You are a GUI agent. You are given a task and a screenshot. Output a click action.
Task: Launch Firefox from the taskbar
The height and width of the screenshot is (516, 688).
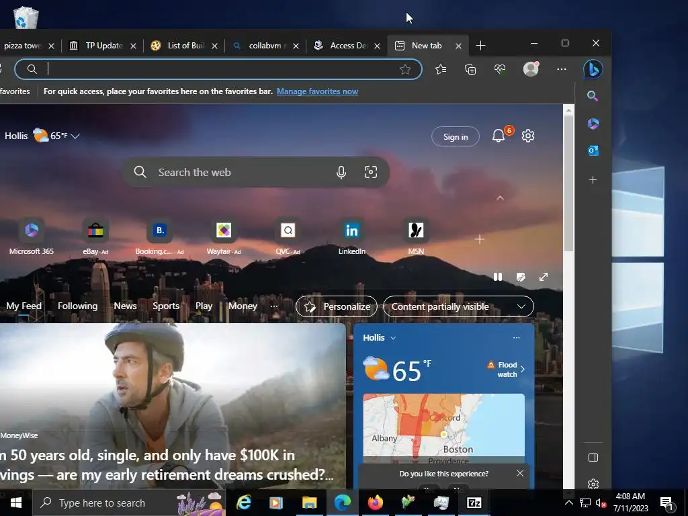click(x=375, y=503)
